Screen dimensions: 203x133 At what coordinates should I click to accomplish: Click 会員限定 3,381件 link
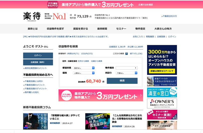[x=117, y=47]
